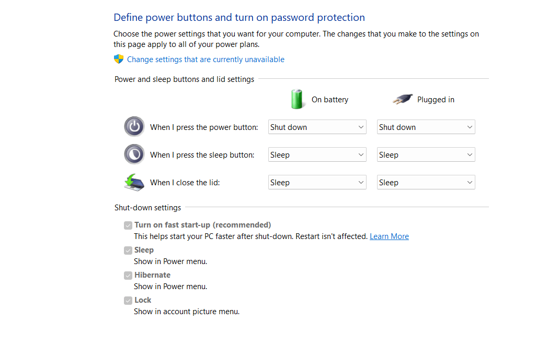Click the UAC shield icon
Viewport: 536px width, 346px height.
point(119,59)
